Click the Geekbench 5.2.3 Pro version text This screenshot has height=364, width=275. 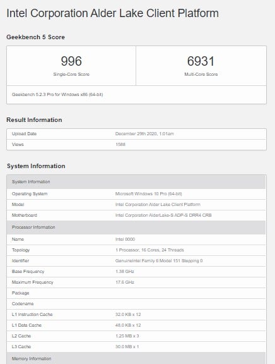[x=57, y=95]
